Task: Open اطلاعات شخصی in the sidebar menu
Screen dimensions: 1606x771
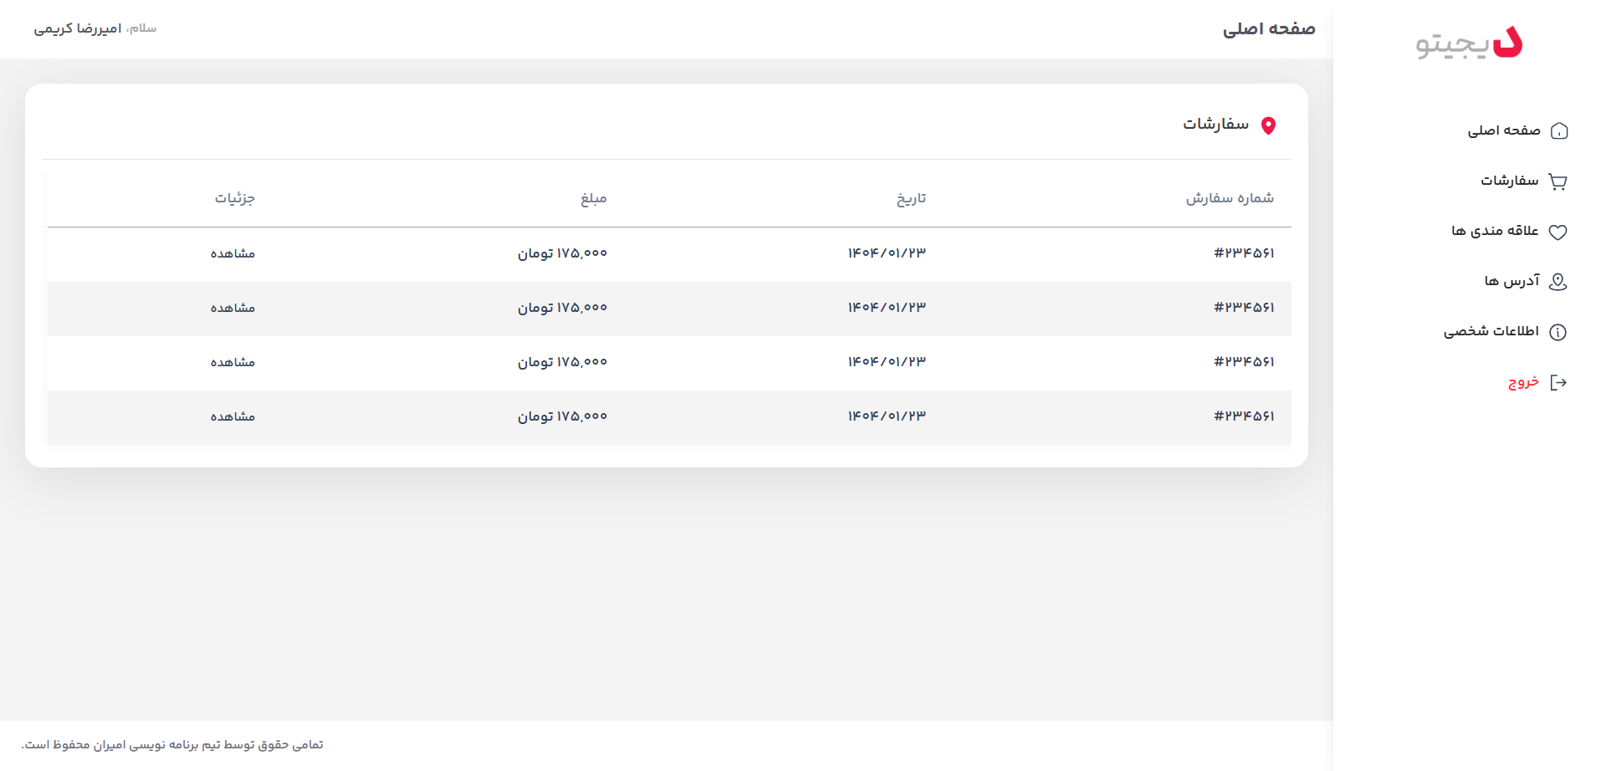Action: tap(1491, 331)
